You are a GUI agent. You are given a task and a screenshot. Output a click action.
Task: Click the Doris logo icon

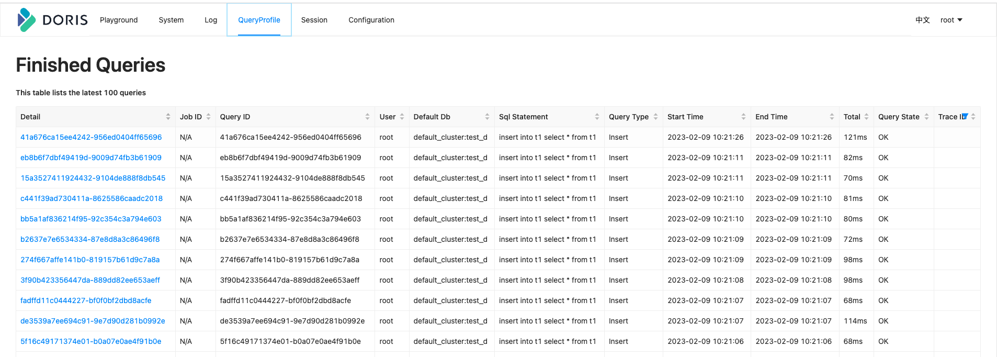[26, 20]
